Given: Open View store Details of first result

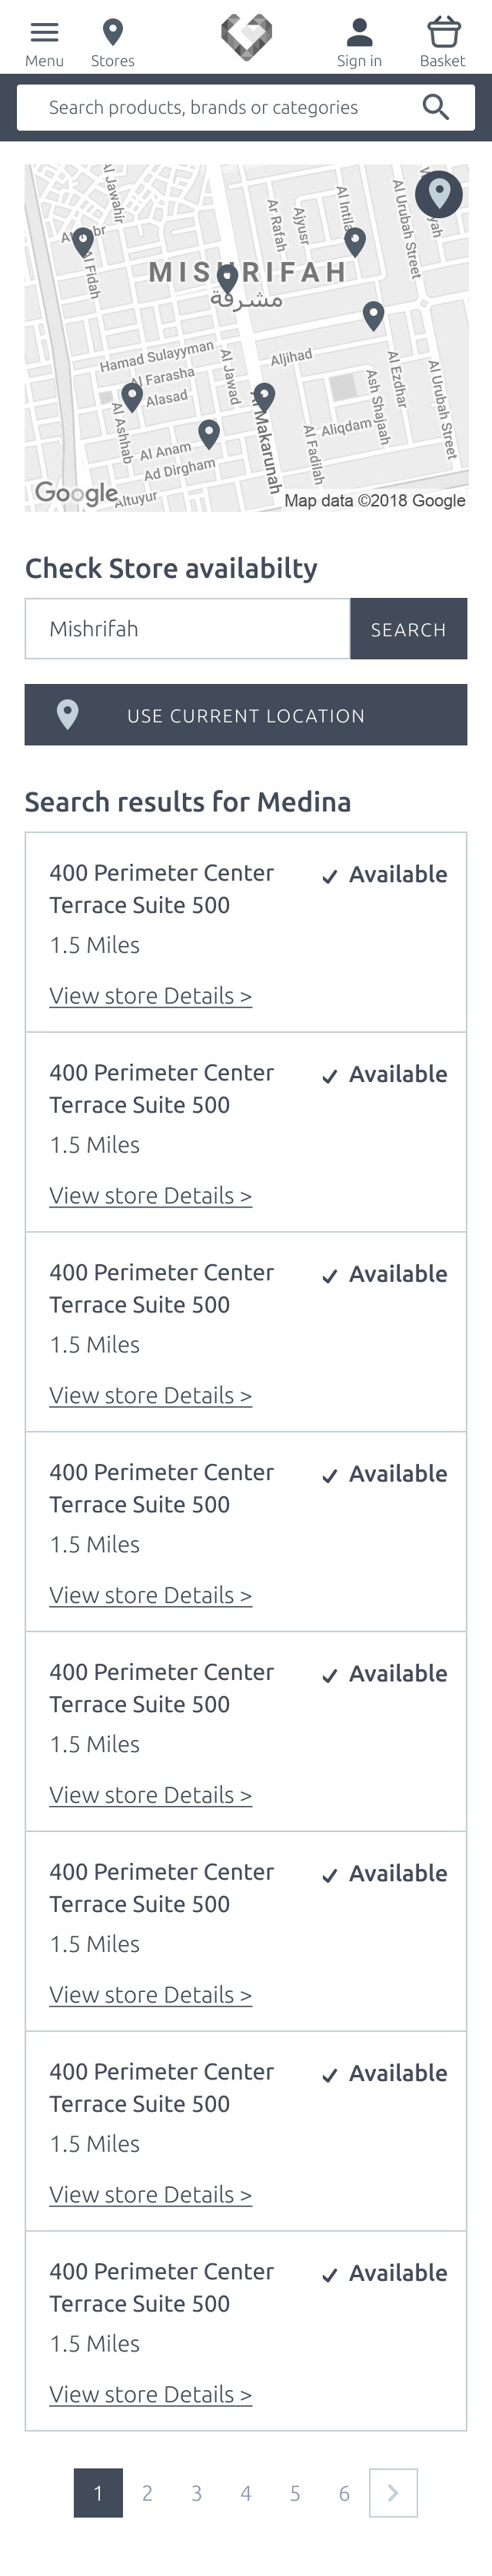Looking at the screenshot, I should (x=150, y=996).
